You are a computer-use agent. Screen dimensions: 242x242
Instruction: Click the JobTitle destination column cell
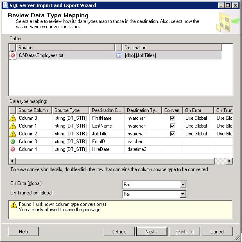coord(107,134)
